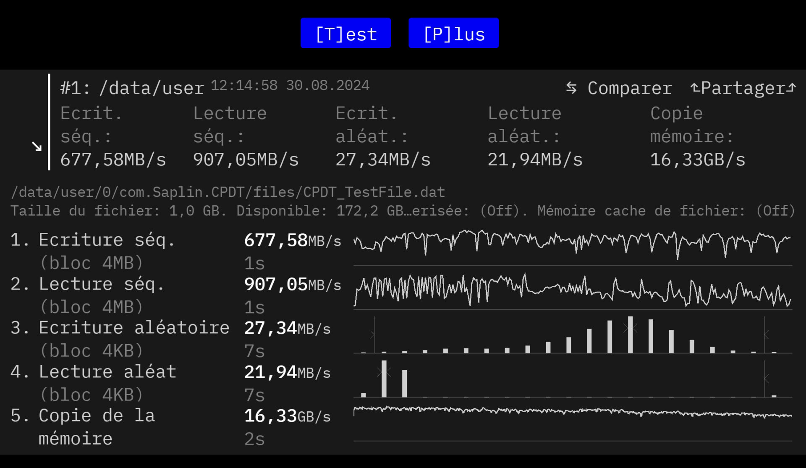Click the [T]est button
This screenshot has width=806, height=468.
click(x=345, y=33)
